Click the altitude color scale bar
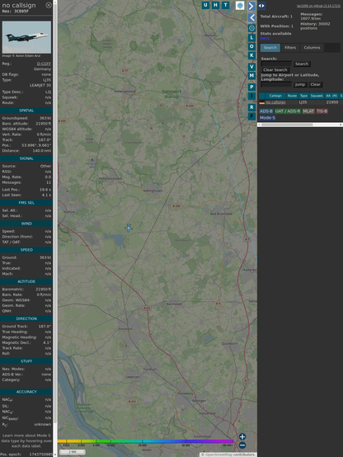Image resolution: width=343 pixels, height=457 pixels. tap(145, 441)
